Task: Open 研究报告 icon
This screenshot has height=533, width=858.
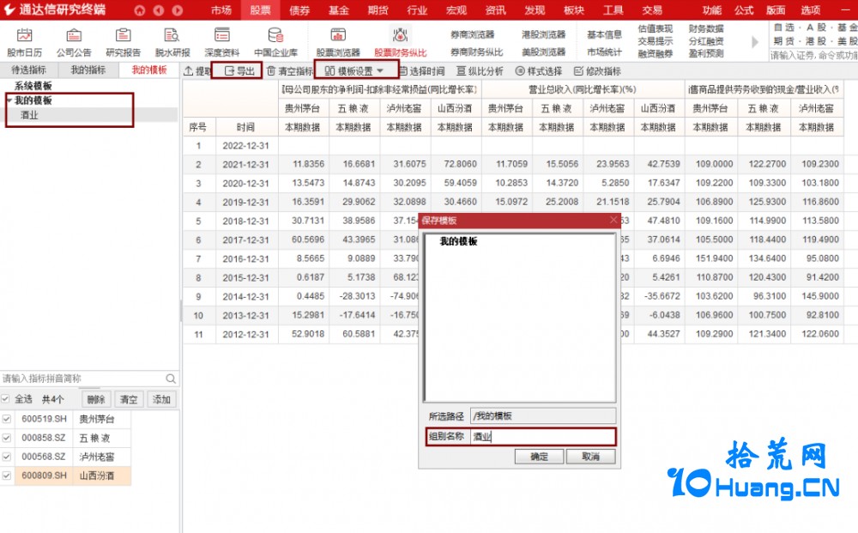Action: (x=123, y=35)
